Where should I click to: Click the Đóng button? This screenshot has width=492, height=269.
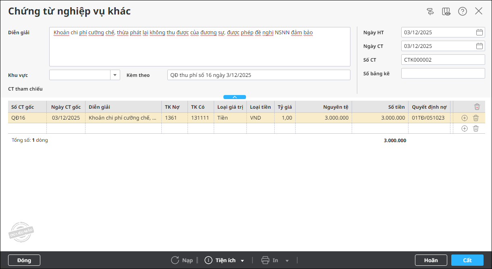click(24, 260)
